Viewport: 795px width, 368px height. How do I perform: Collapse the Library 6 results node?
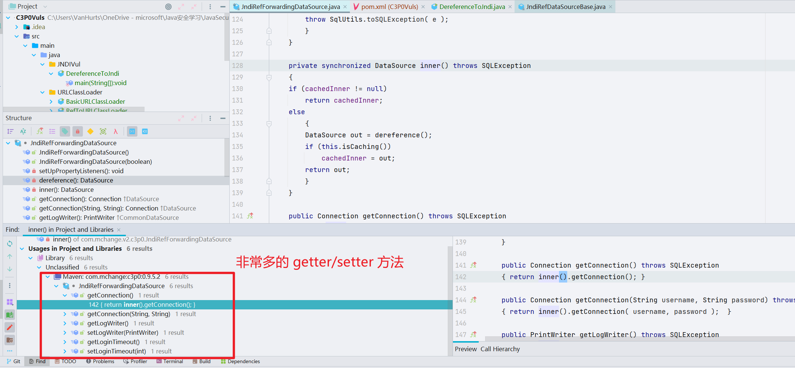[31, 258]
